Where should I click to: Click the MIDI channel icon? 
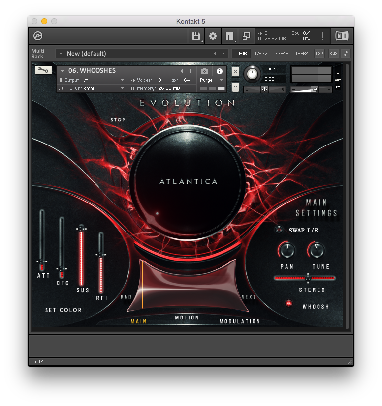coord(61,88)
